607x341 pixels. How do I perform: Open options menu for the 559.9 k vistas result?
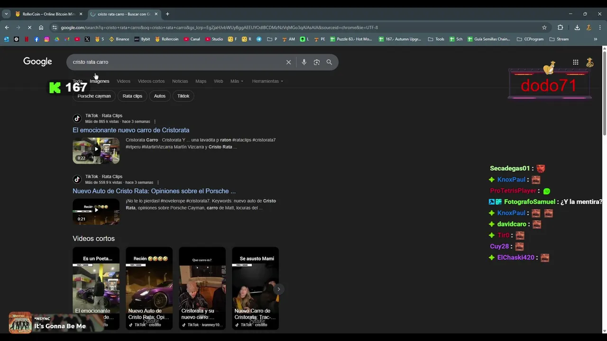[x=158, y=182]
